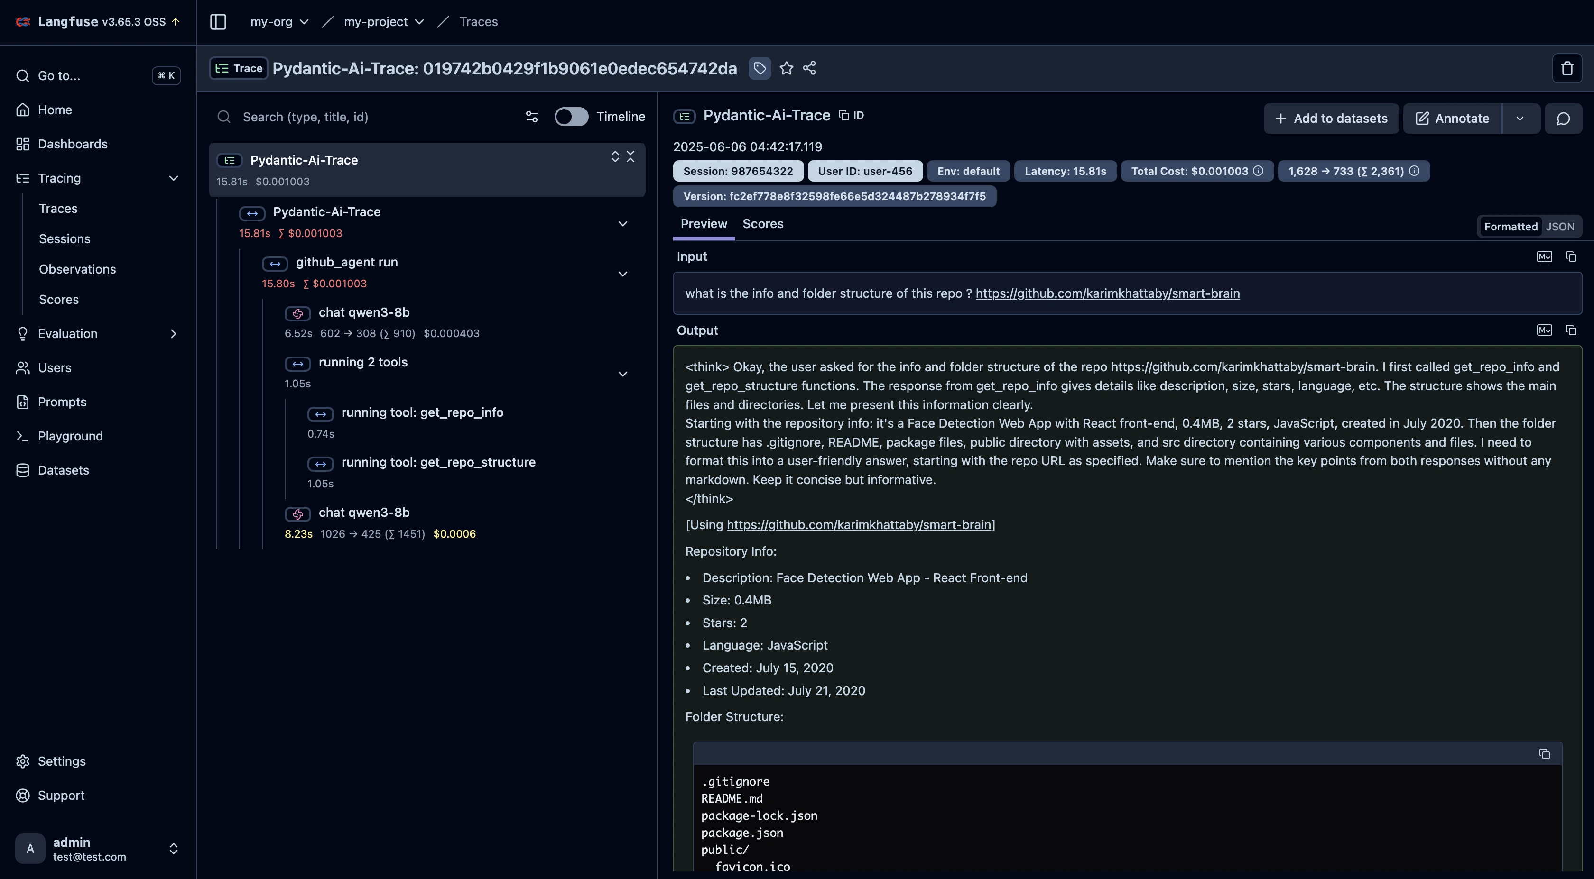Open the Go to... command search
The height and width of the screenshot is (879, 1594).
(98, 76)
